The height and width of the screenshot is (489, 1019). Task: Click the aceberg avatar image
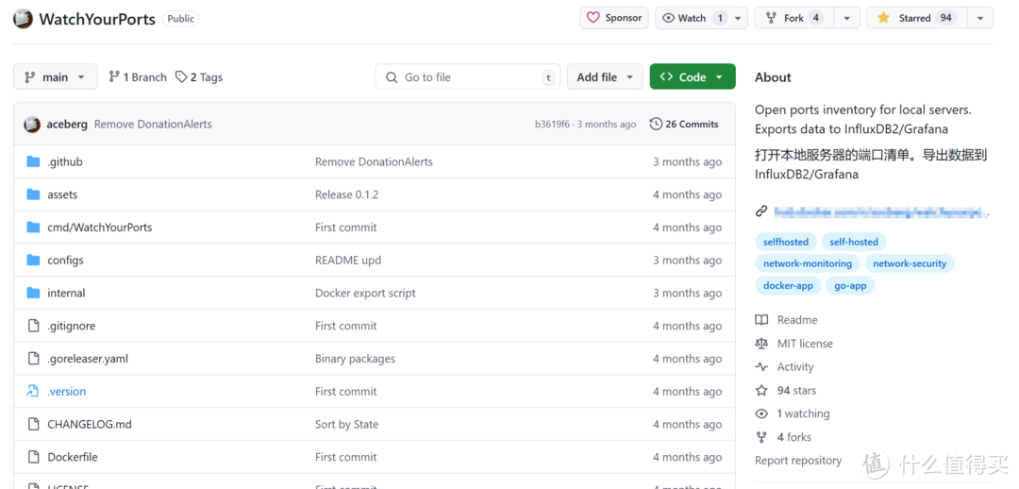pyautogui.click(x=32, y=125)
